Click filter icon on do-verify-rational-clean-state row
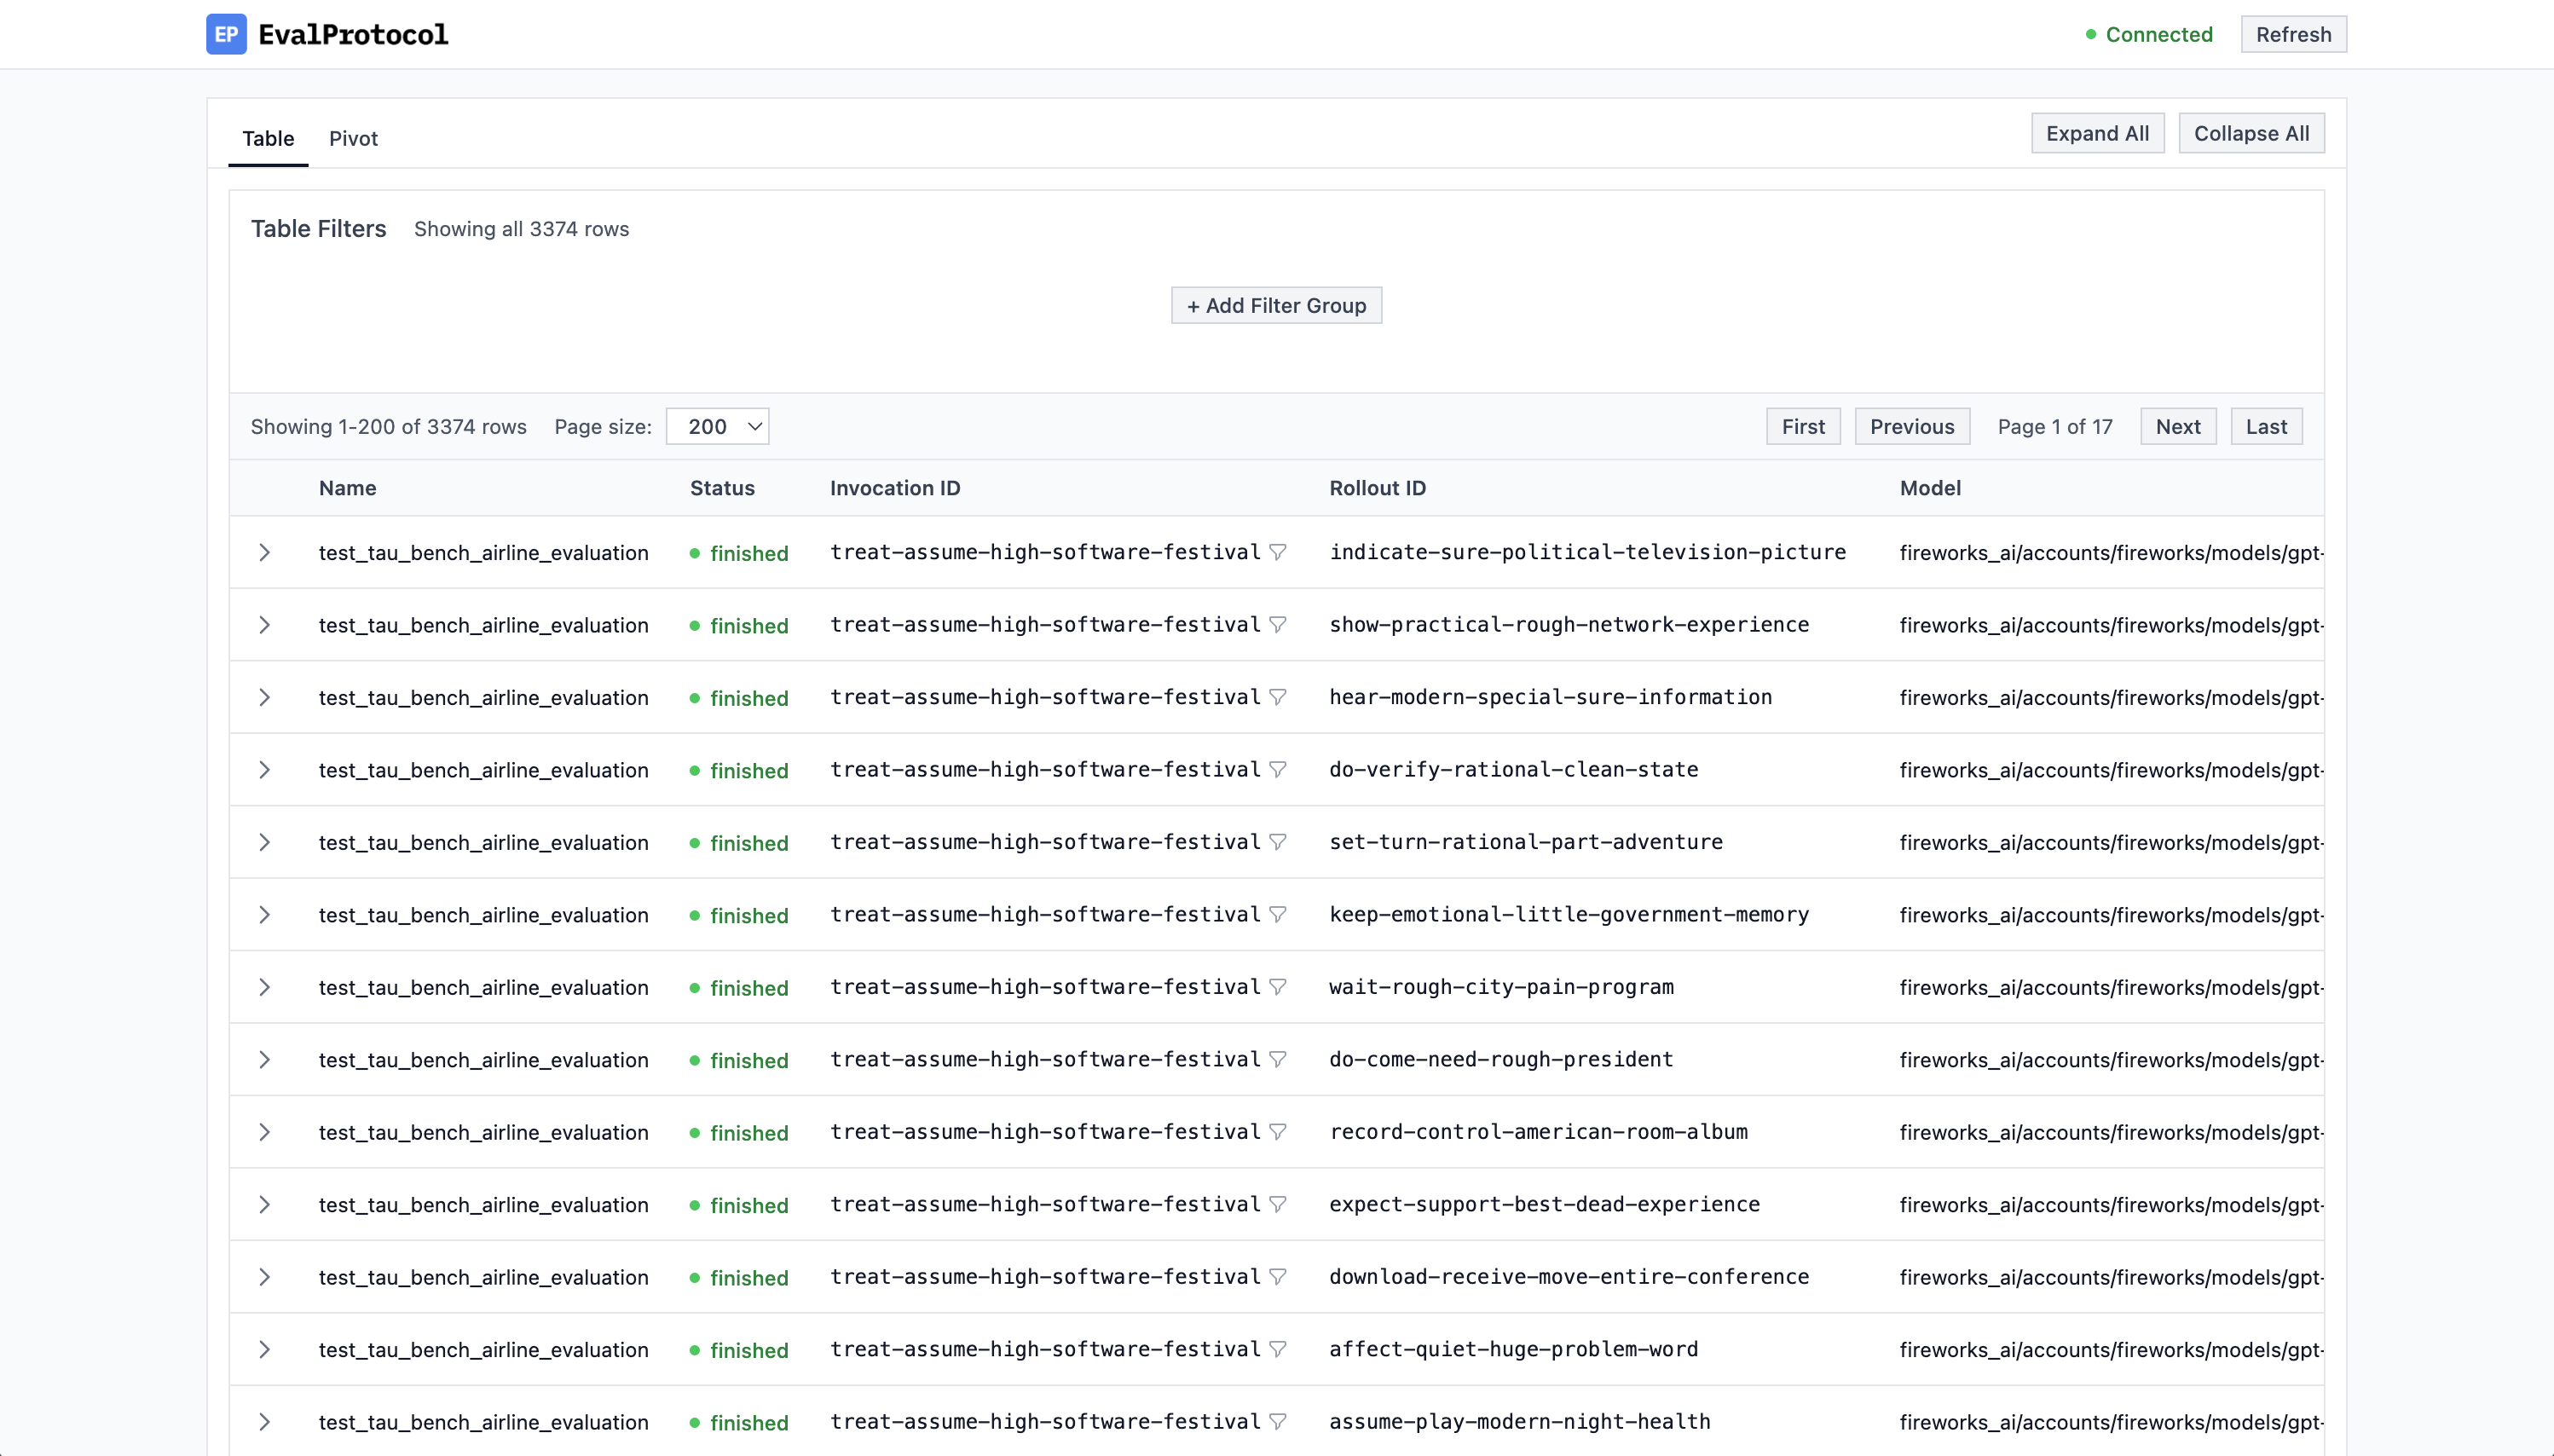This screenshot has height=1456, width=2554. tap(1277, 770)
